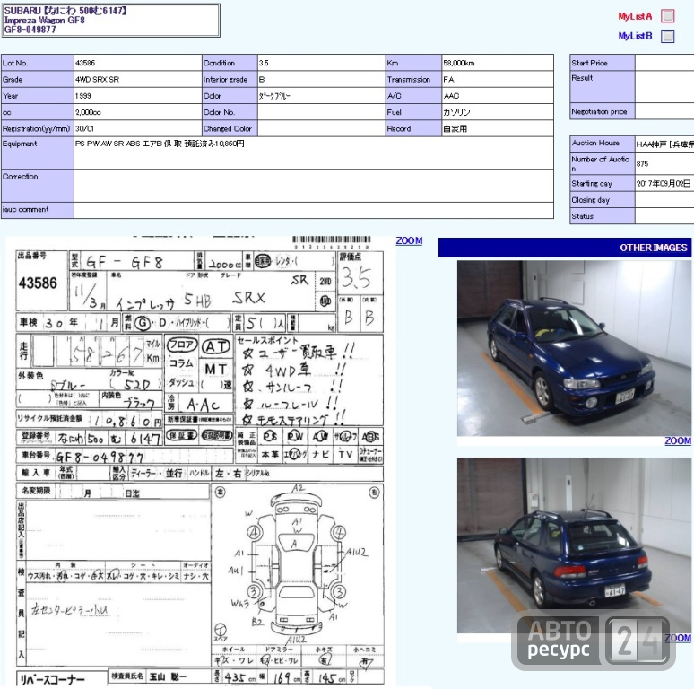Click the SUBARU Impreza Wagon GF8 title box
The width and height of the screenshot is (694, 689).
tap(110, 21)
